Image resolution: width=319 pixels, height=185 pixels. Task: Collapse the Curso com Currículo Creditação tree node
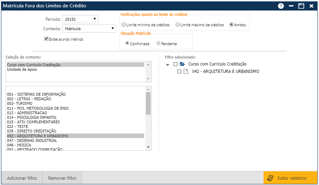[168, 64]
